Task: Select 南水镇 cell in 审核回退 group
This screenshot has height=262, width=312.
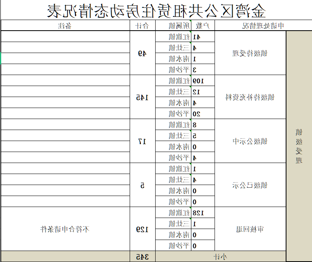Action: (x=173, y=235)
